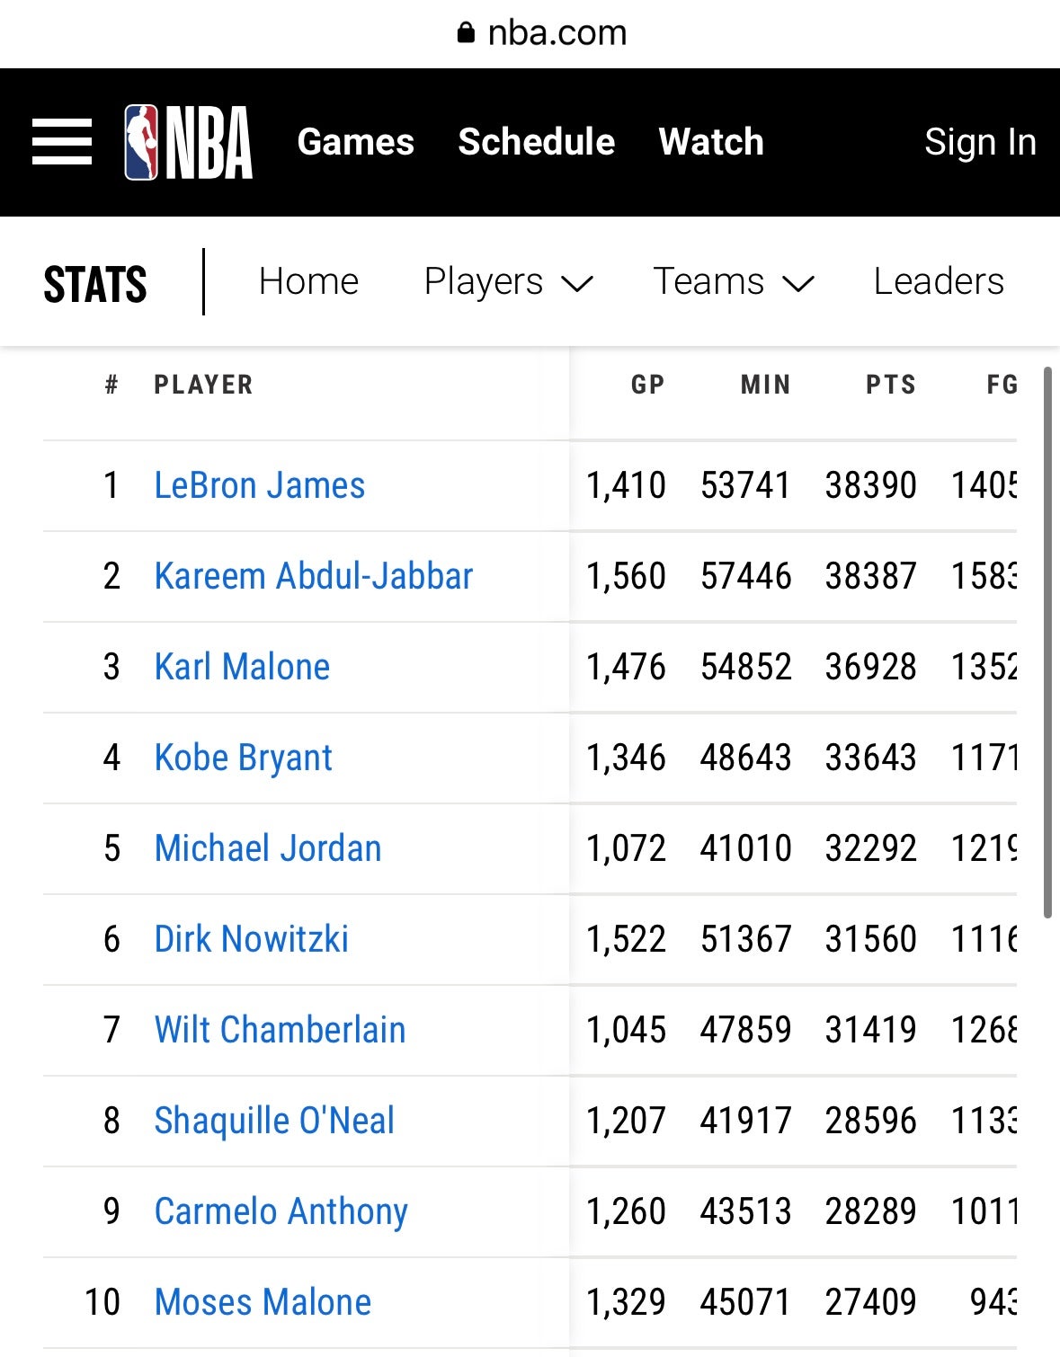
Task: Click the Sign In link
Action: [980, 142]
